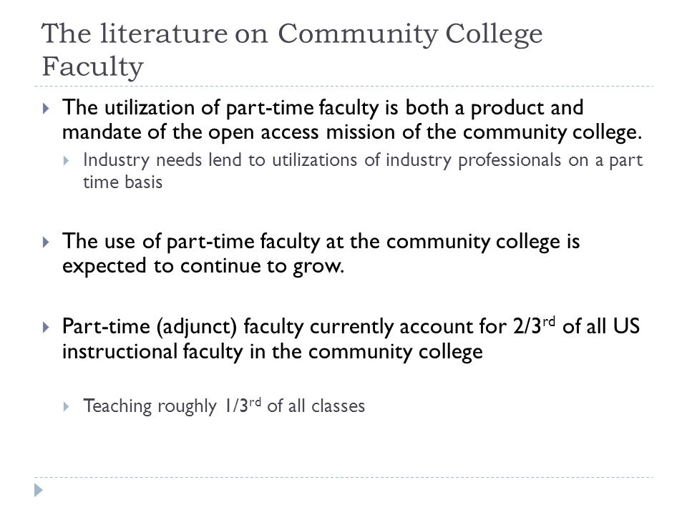This screenshot has width=687, height=515.
Task: Click the '1/3rd' fraction in the last sub-bullet
Action: (243, 406)
